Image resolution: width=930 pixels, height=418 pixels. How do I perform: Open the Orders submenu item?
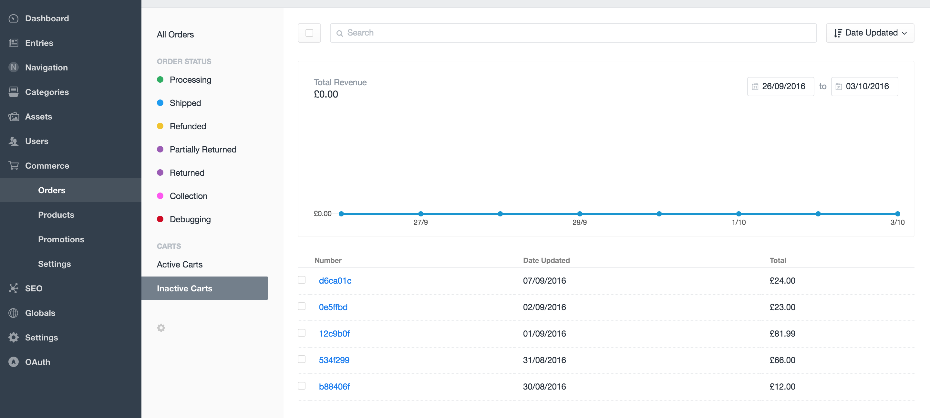71,190
